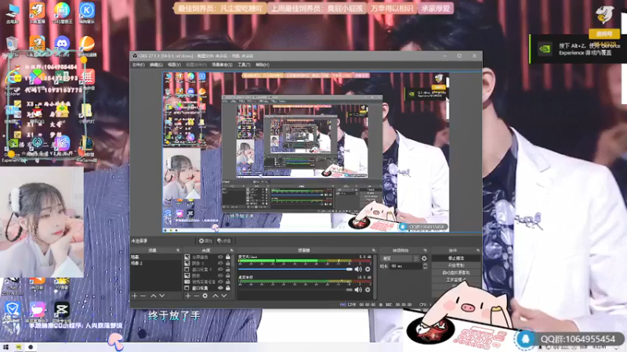Open the transition properties gear icon
The height and width of the screenshot is (352, 627).
(x=424, y=259)
